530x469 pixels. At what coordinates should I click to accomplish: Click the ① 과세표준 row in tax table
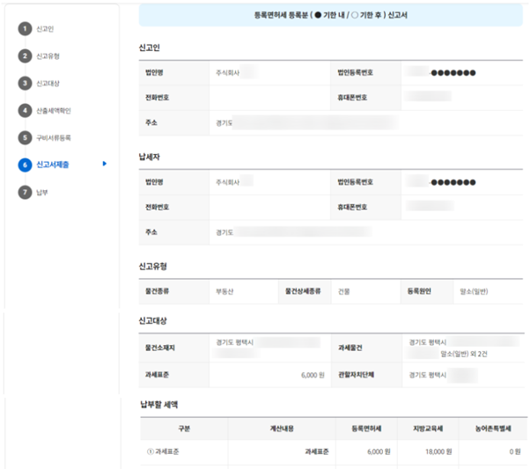pyautogui.click(x=163, y=451)
